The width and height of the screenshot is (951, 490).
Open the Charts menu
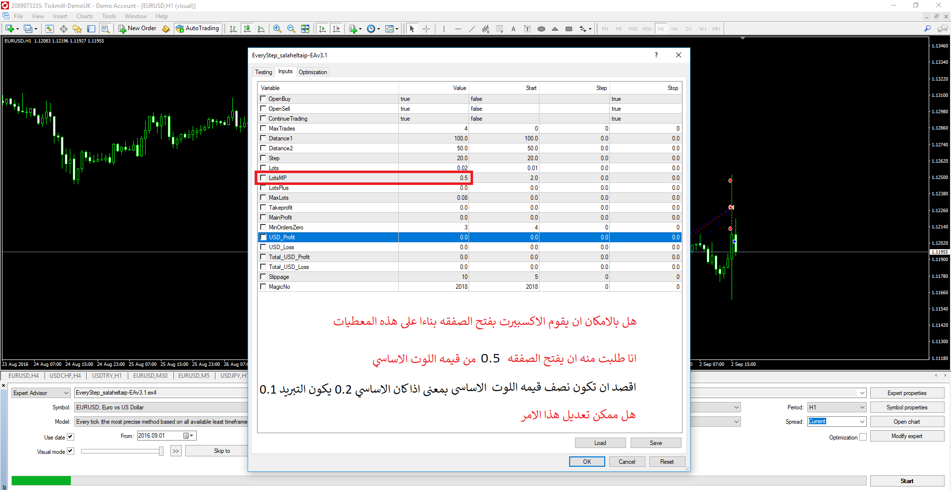click(85, 16)
